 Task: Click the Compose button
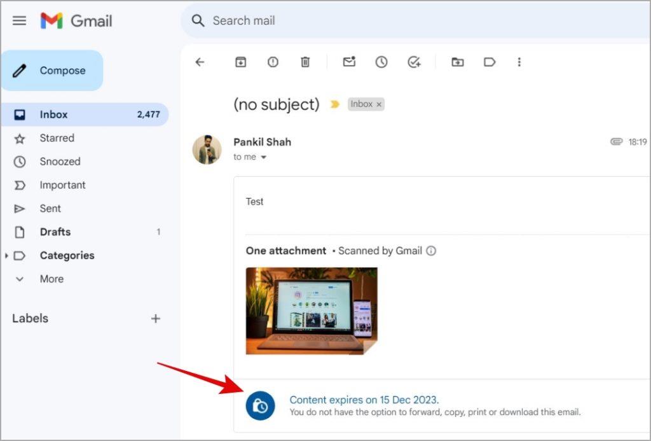[52, 70]
